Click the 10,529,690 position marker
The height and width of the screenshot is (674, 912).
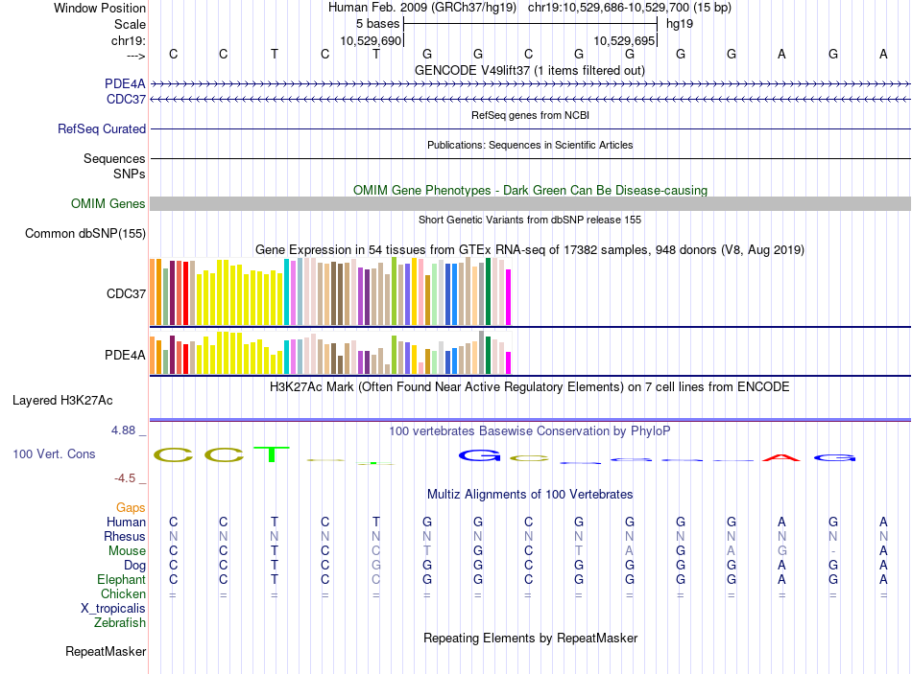[372, 40]
